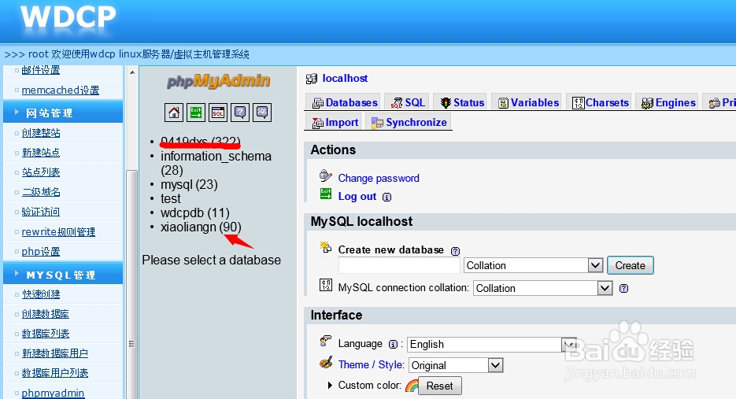
Task: Open the phpmyadmin sidebar link
Action: coord(53,393)
